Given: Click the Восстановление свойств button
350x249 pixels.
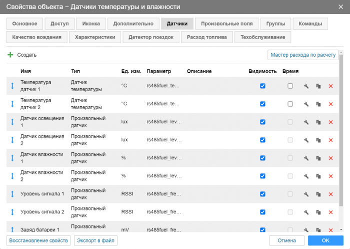Looking at the screenshot, I should coord(38,240).
